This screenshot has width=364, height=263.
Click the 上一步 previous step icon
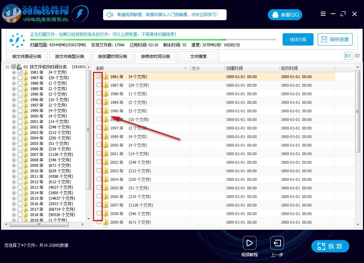pos(277,243)
